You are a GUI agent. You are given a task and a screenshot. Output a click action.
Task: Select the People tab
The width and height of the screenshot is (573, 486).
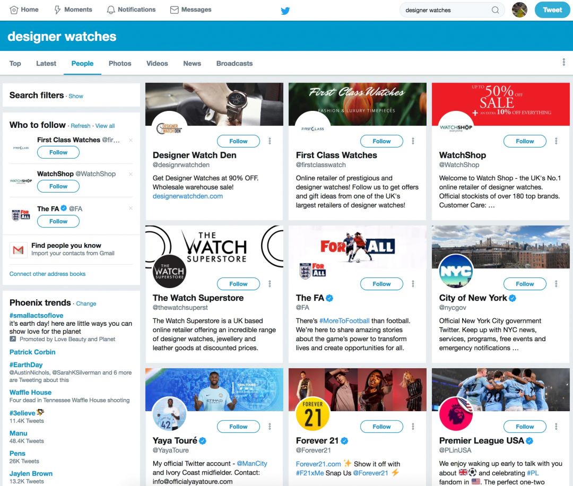(x=82, y=64)
